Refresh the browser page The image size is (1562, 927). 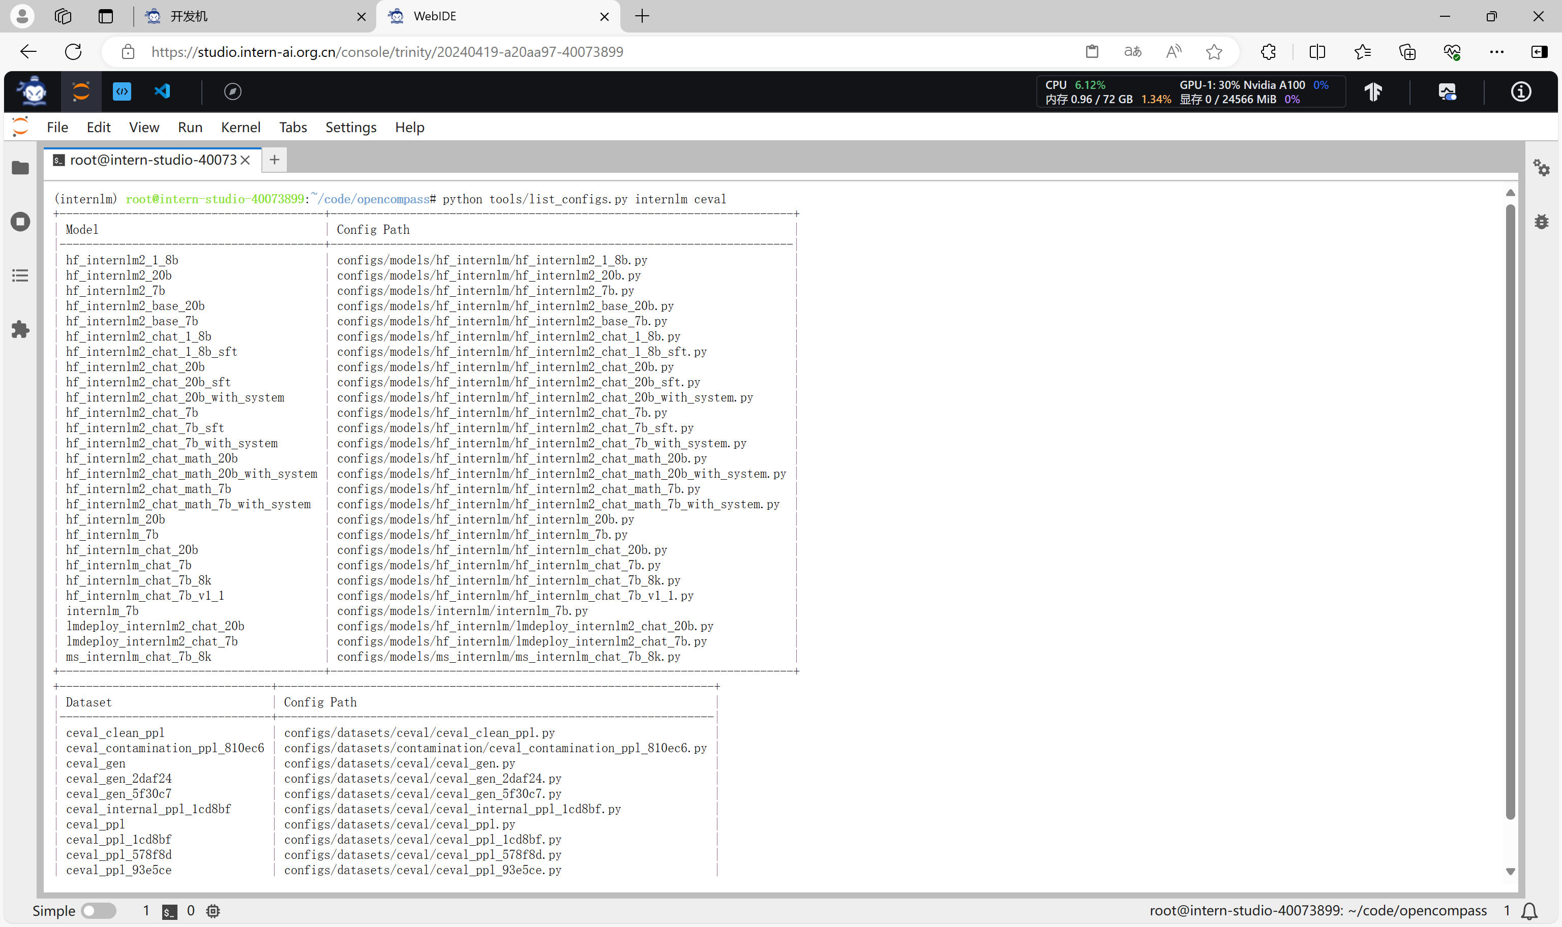click(x=73, y=51)
